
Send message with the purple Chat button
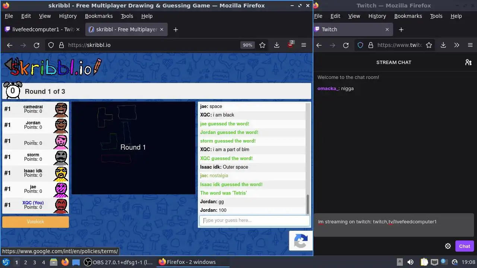point(464,246)
